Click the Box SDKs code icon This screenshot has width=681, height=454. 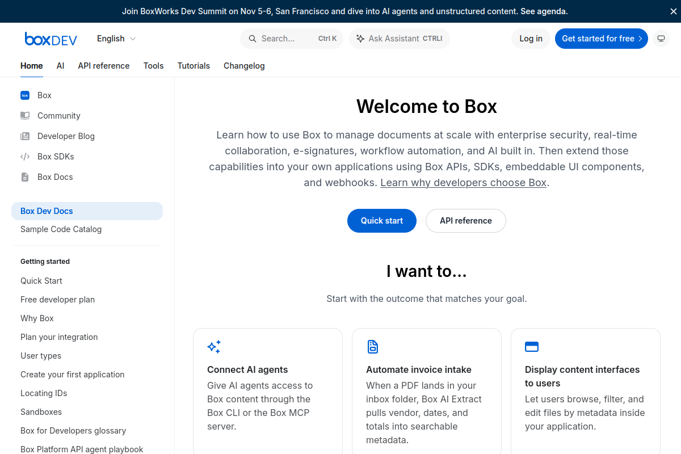point(25,157)
